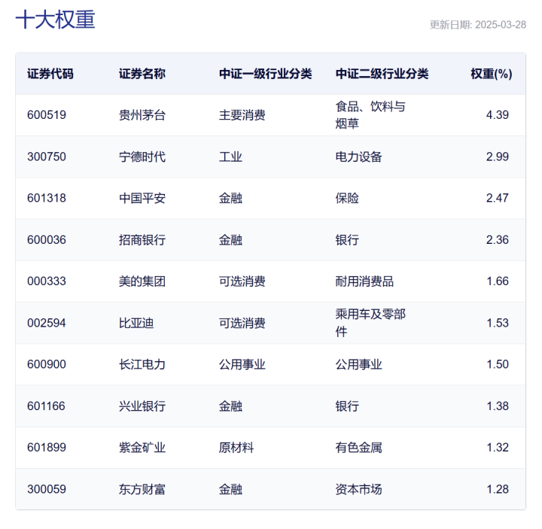Click 工业 industry cell
The width and height of the screenshot is (542, 529).
tap(230, 157)
